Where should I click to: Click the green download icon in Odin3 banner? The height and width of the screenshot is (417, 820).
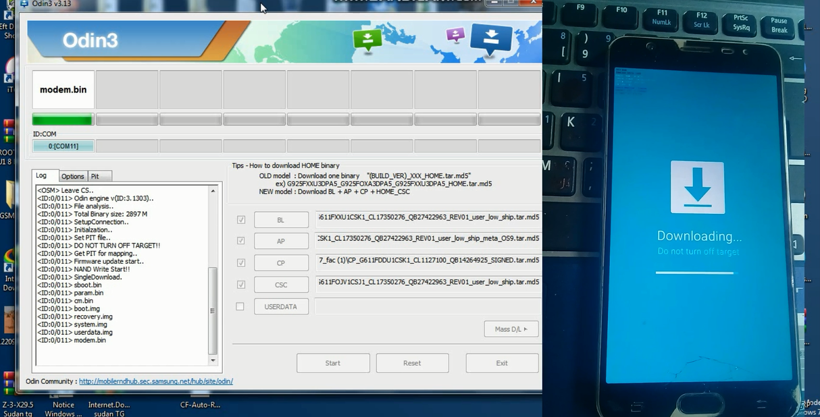[367, 39]
